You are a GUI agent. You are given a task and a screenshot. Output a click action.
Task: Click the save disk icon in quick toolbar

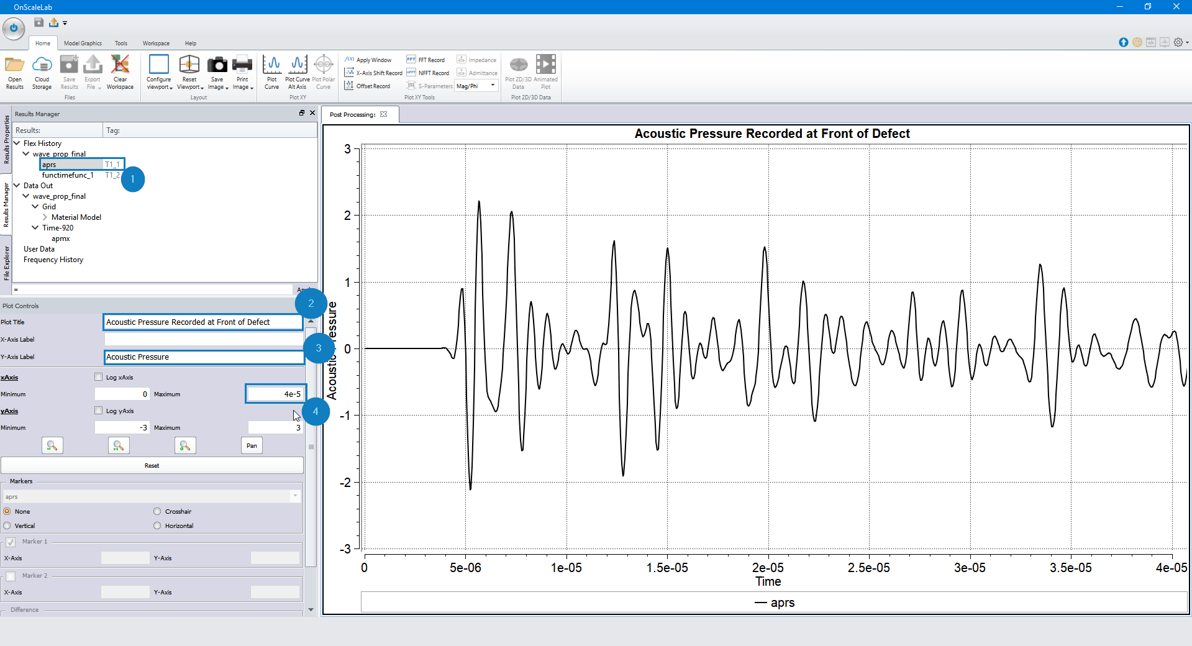[x=39, y=22]
